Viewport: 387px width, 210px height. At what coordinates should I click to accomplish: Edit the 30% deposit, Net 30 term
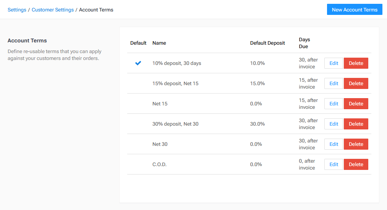(334, 124)
